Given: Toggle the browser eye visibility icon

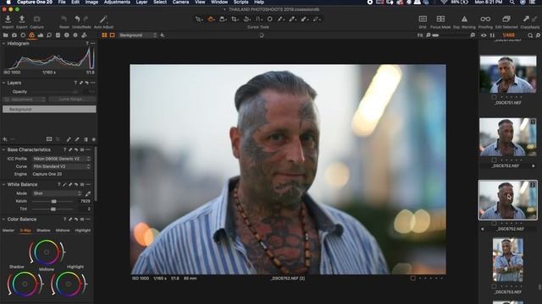Looking at the screenshot, I should (484, 35).
